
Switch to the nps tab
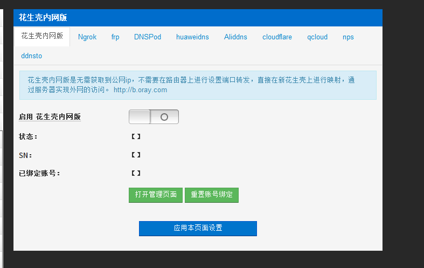pos(348,37)
